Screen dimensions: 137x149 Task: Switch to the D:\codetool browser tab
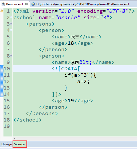[83, 4]
